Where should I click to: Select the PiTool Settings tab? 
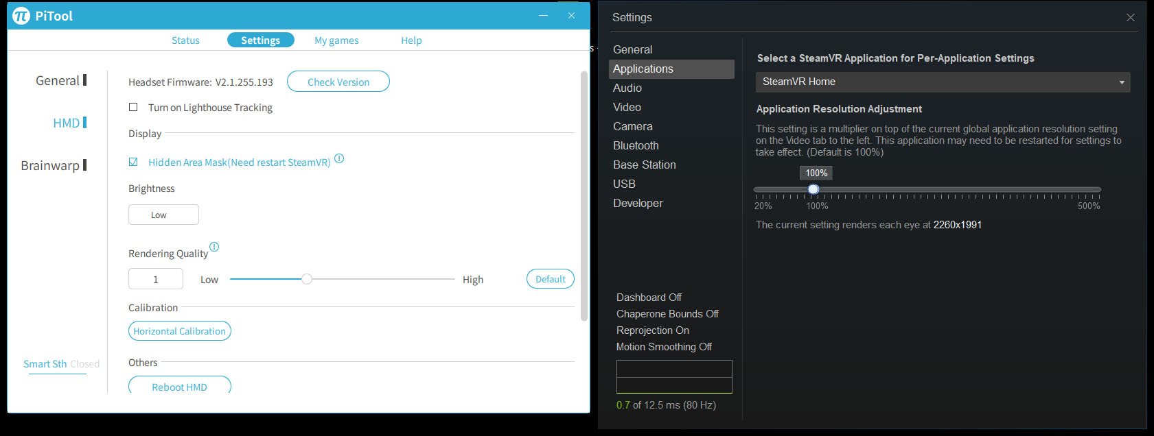[x=260, y=40]
